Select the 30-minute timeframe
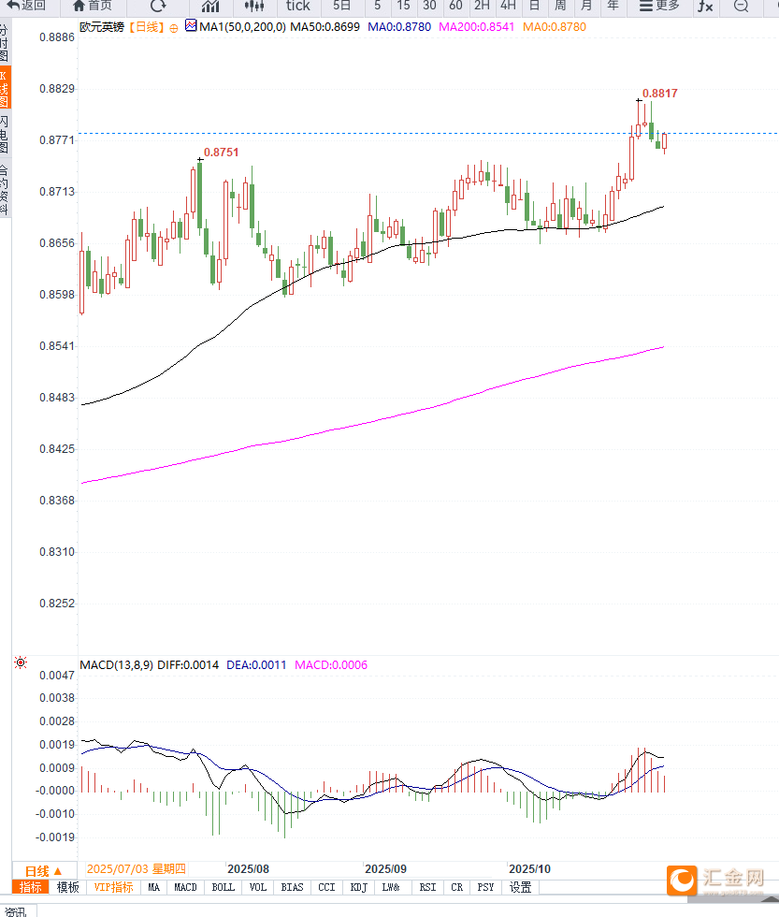779x917 pixels. [429, 6]
